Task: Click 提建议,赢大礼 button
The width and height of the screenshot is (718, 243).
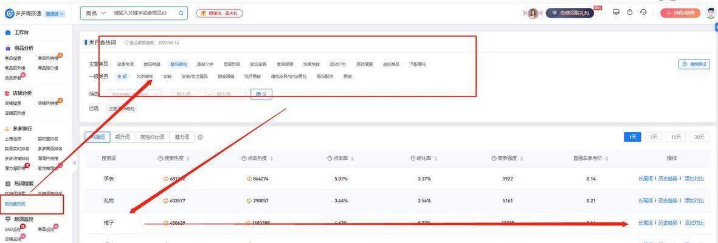Action: tap(219, 14)
